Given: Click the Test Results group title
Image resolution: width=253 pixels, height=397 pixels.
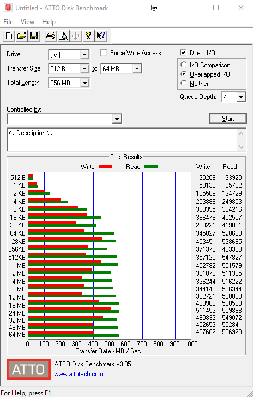Looking at the screenshot, I should pos(126,157).
